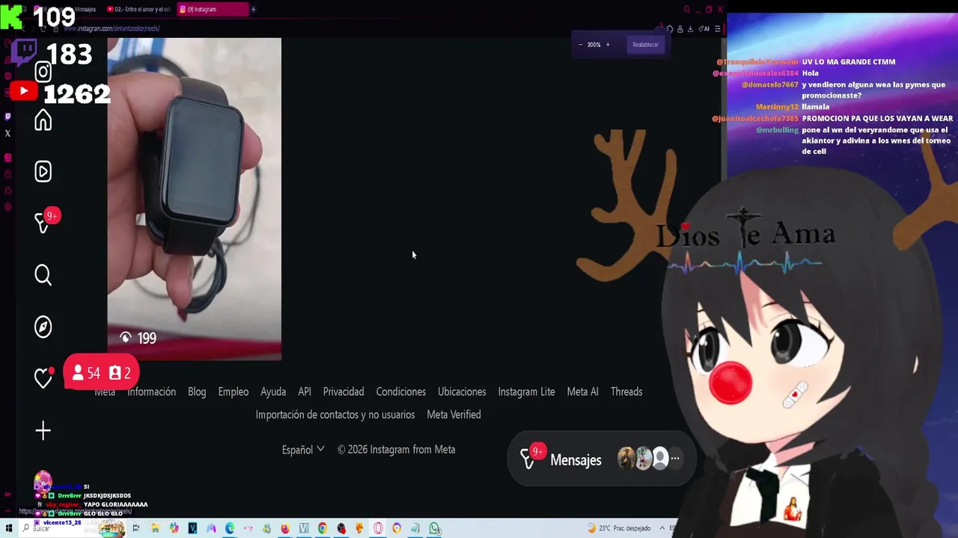958x538 pixels.
Task: Expand the Español language dropdown
Action: [x=303, y=450]
